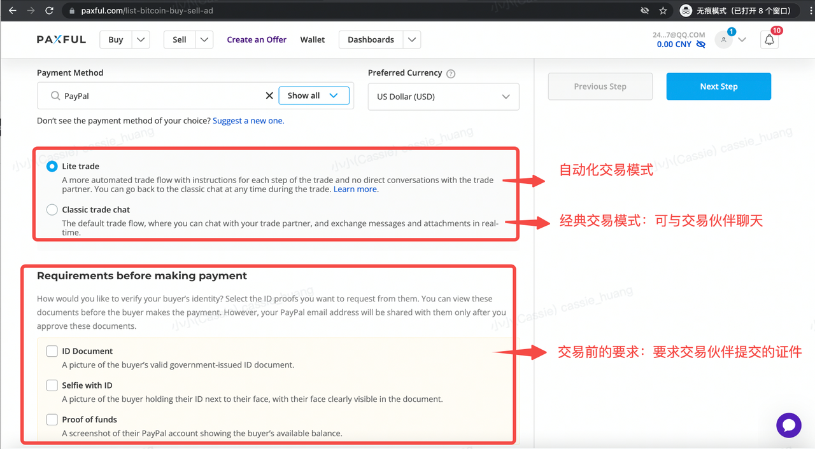This screenshot has height=449, width=815.
Task: Open the live chat bubble
Action: [789, 425]
